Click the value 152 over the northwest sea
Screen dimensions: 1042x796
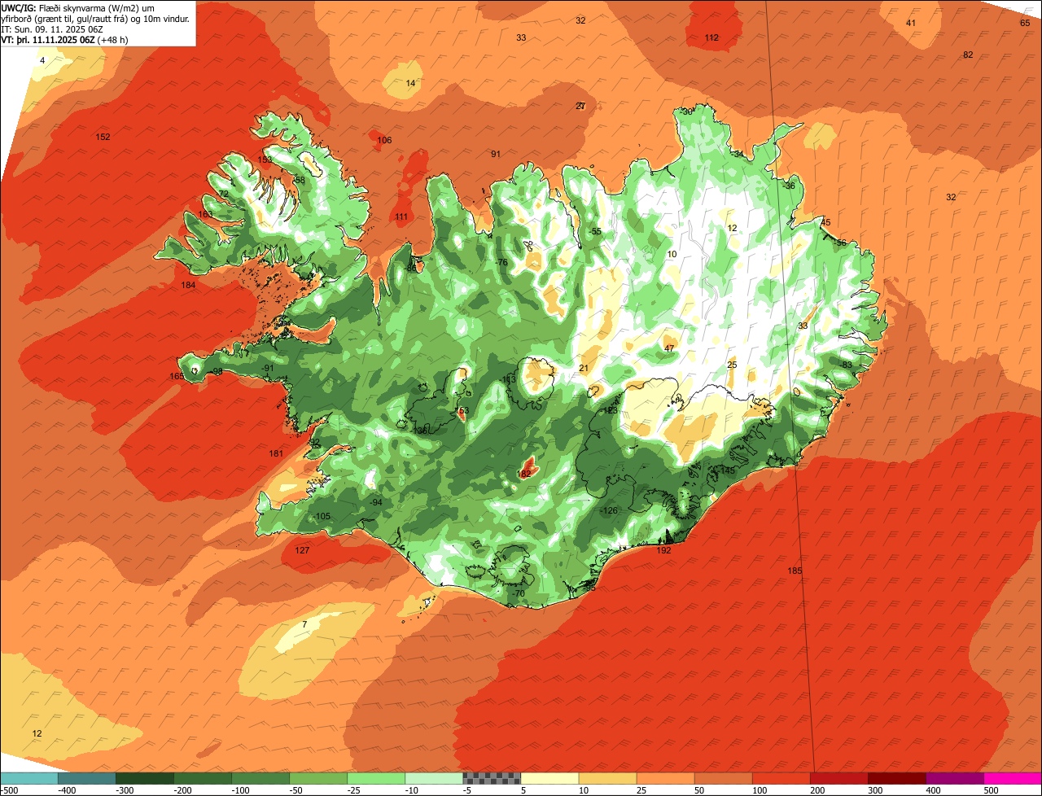point(103,137)
